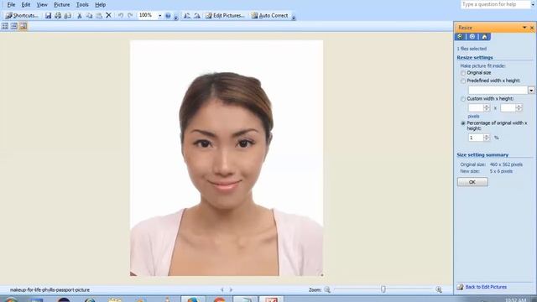537x302 pixels.
Task: Click the predefined size combo box field
Action: (498, 91)
